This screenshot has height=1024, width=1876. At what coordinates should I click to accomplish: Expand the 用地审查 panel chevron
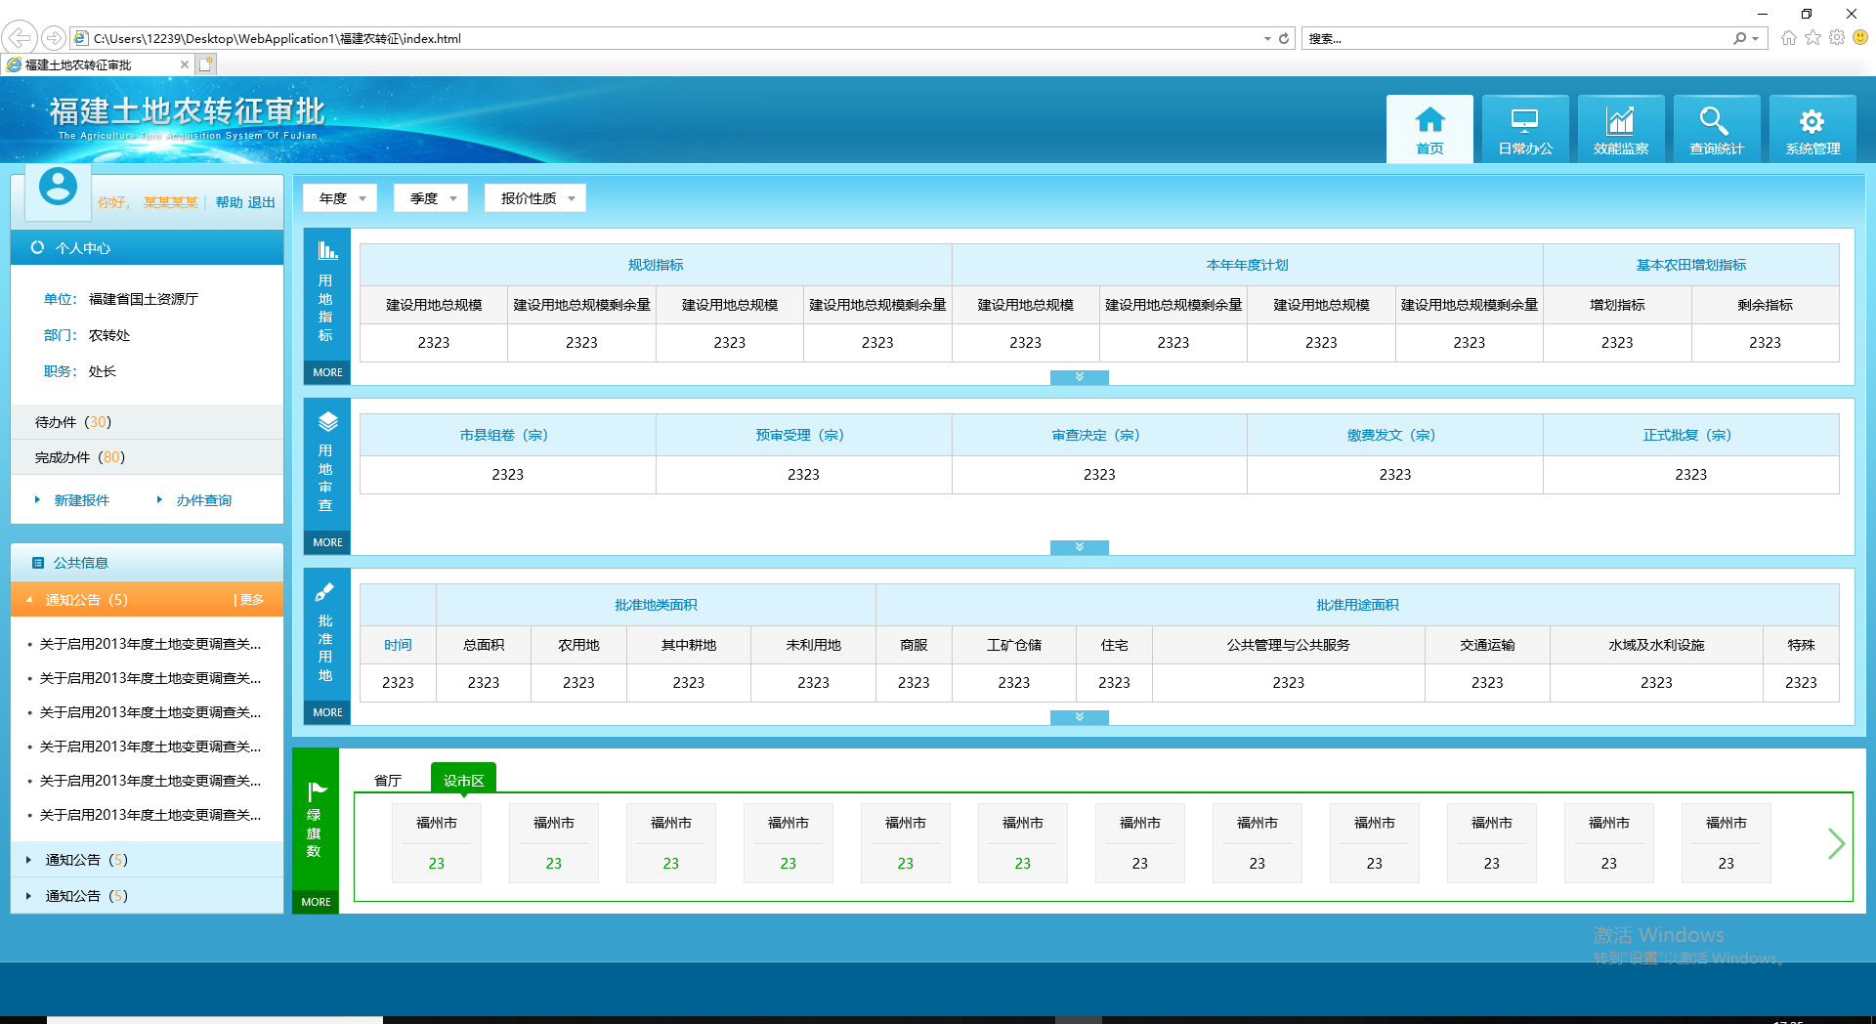pos(1080,547)
